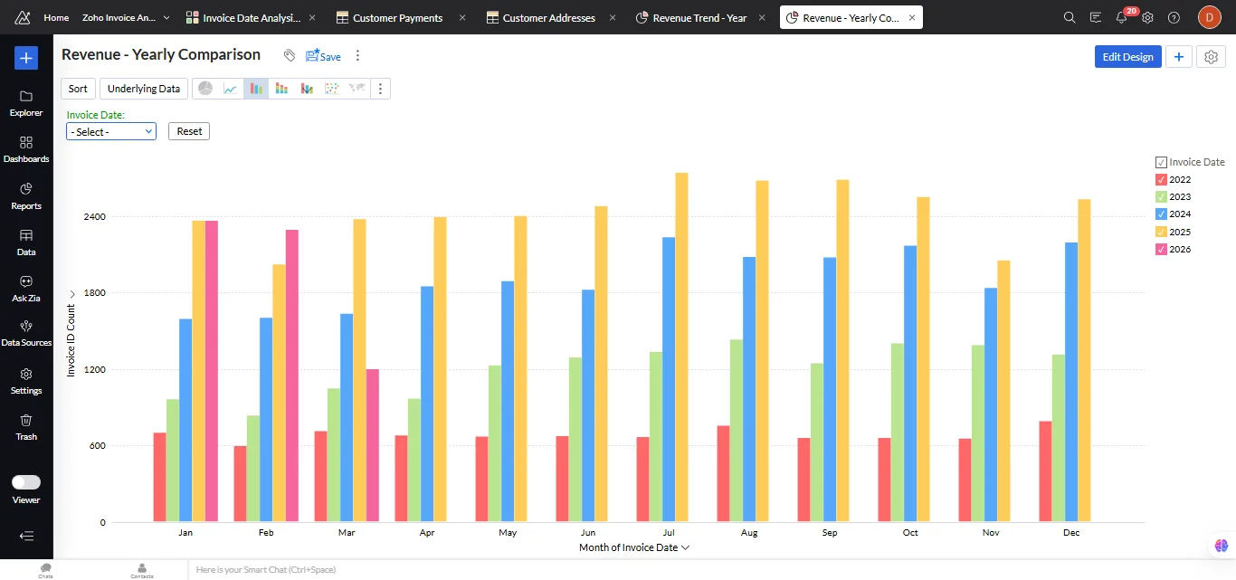Image resolution: width=1236 pixels, height=580 pixels.
Task: Open Data in the sidebar
Action: pos(26,242)
